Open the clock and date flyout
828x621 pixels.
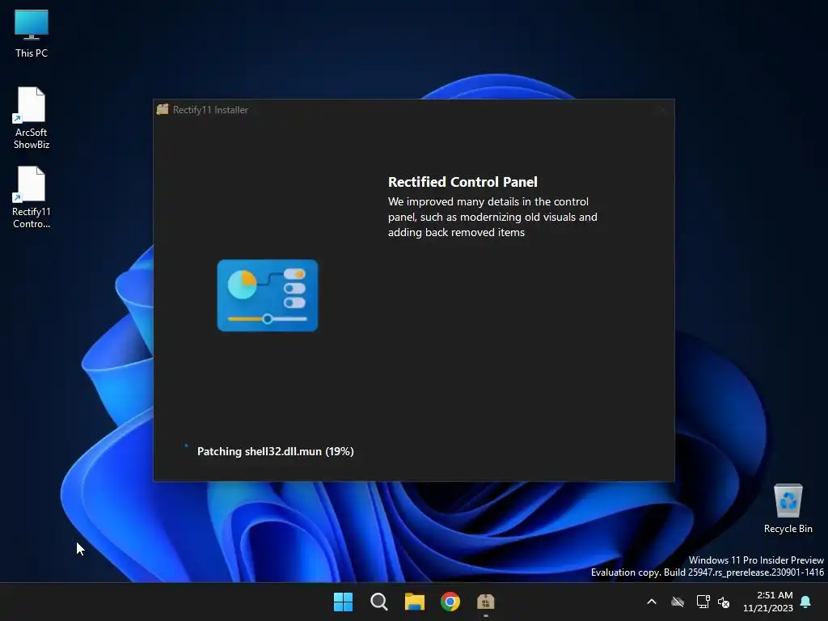768,602
